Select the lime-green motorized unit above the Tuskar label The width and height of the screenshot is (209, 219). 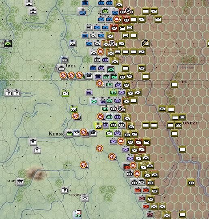pyautogui.click(x=73, y=109)
